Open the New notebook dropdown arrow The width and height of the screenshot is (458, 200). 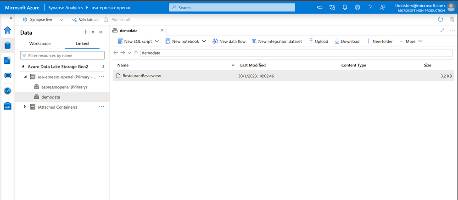204,41
